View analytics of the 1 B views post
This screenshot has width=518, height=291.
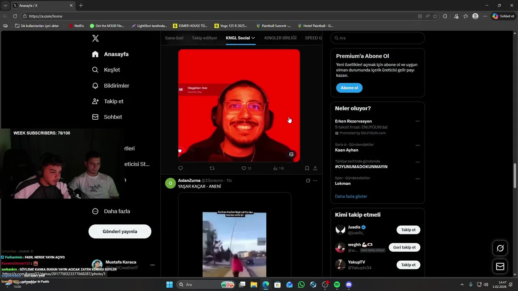coord(278,168)
